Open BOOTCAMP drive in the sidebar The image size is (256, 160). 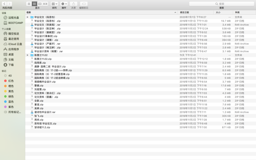[13, 23]
